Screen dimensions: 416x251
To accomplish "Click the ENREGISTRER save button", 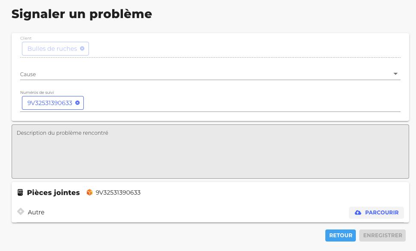I will (x=382, y=236).
